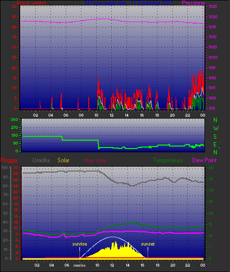Click the N compass label at top
Viewport: 230px width, 272px height.
215,120
